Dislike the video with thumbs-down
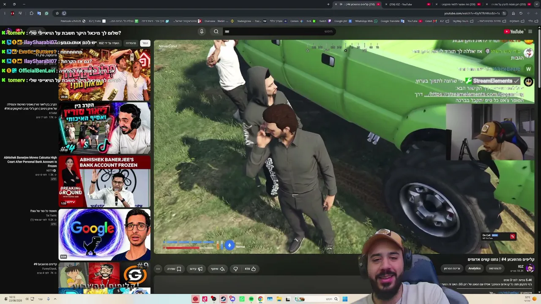The image size is (541, 304). tap(235, 269)
